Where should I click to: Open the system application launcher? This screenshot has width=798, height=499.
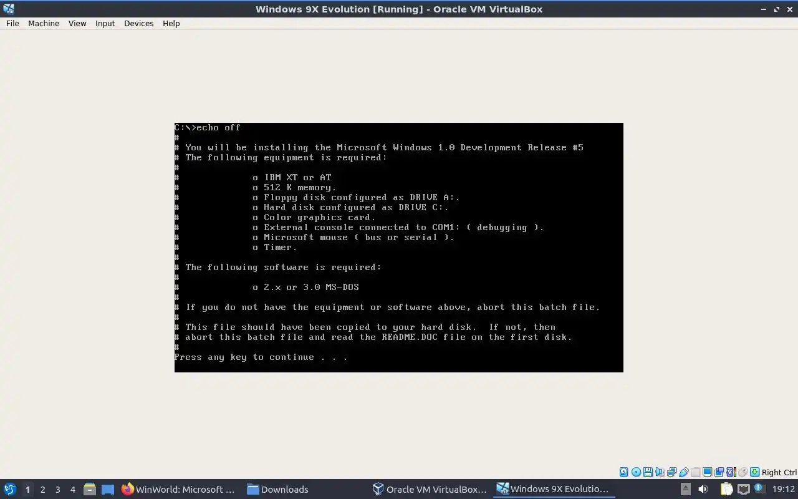pyautogui.click(x=10, y=489)
